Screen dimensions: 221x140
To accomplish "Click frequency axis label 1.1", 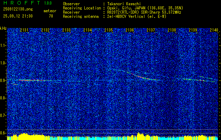I will tap(3, 45).
